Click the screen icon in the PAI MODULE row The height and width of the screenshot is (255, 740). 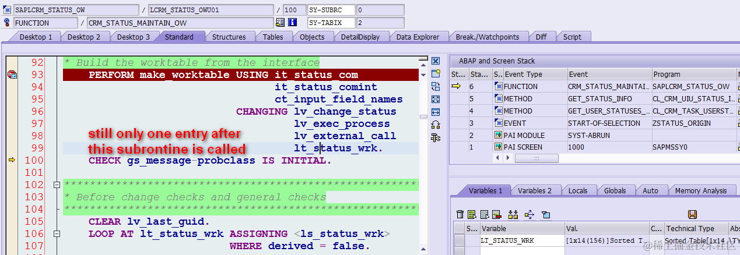[499, 135]
